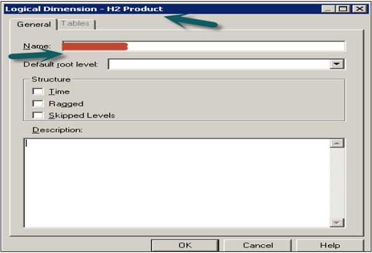Confirm the dialog with OK
The width and height of the screenshot is (372, 253).
click(x=185, y=245)
